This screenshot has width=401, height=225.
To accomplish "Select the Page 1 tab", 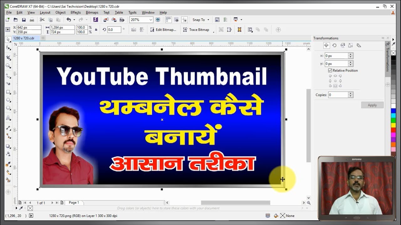I will pos(74,203).
